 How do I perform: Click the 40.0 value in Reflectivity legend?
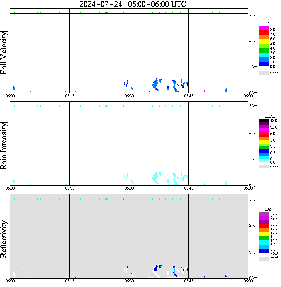274,216
